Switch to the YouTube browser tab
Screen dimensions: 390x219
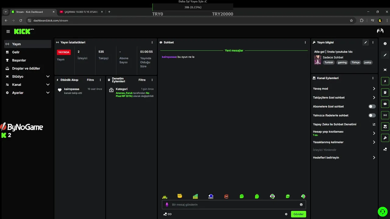point(81,12)
